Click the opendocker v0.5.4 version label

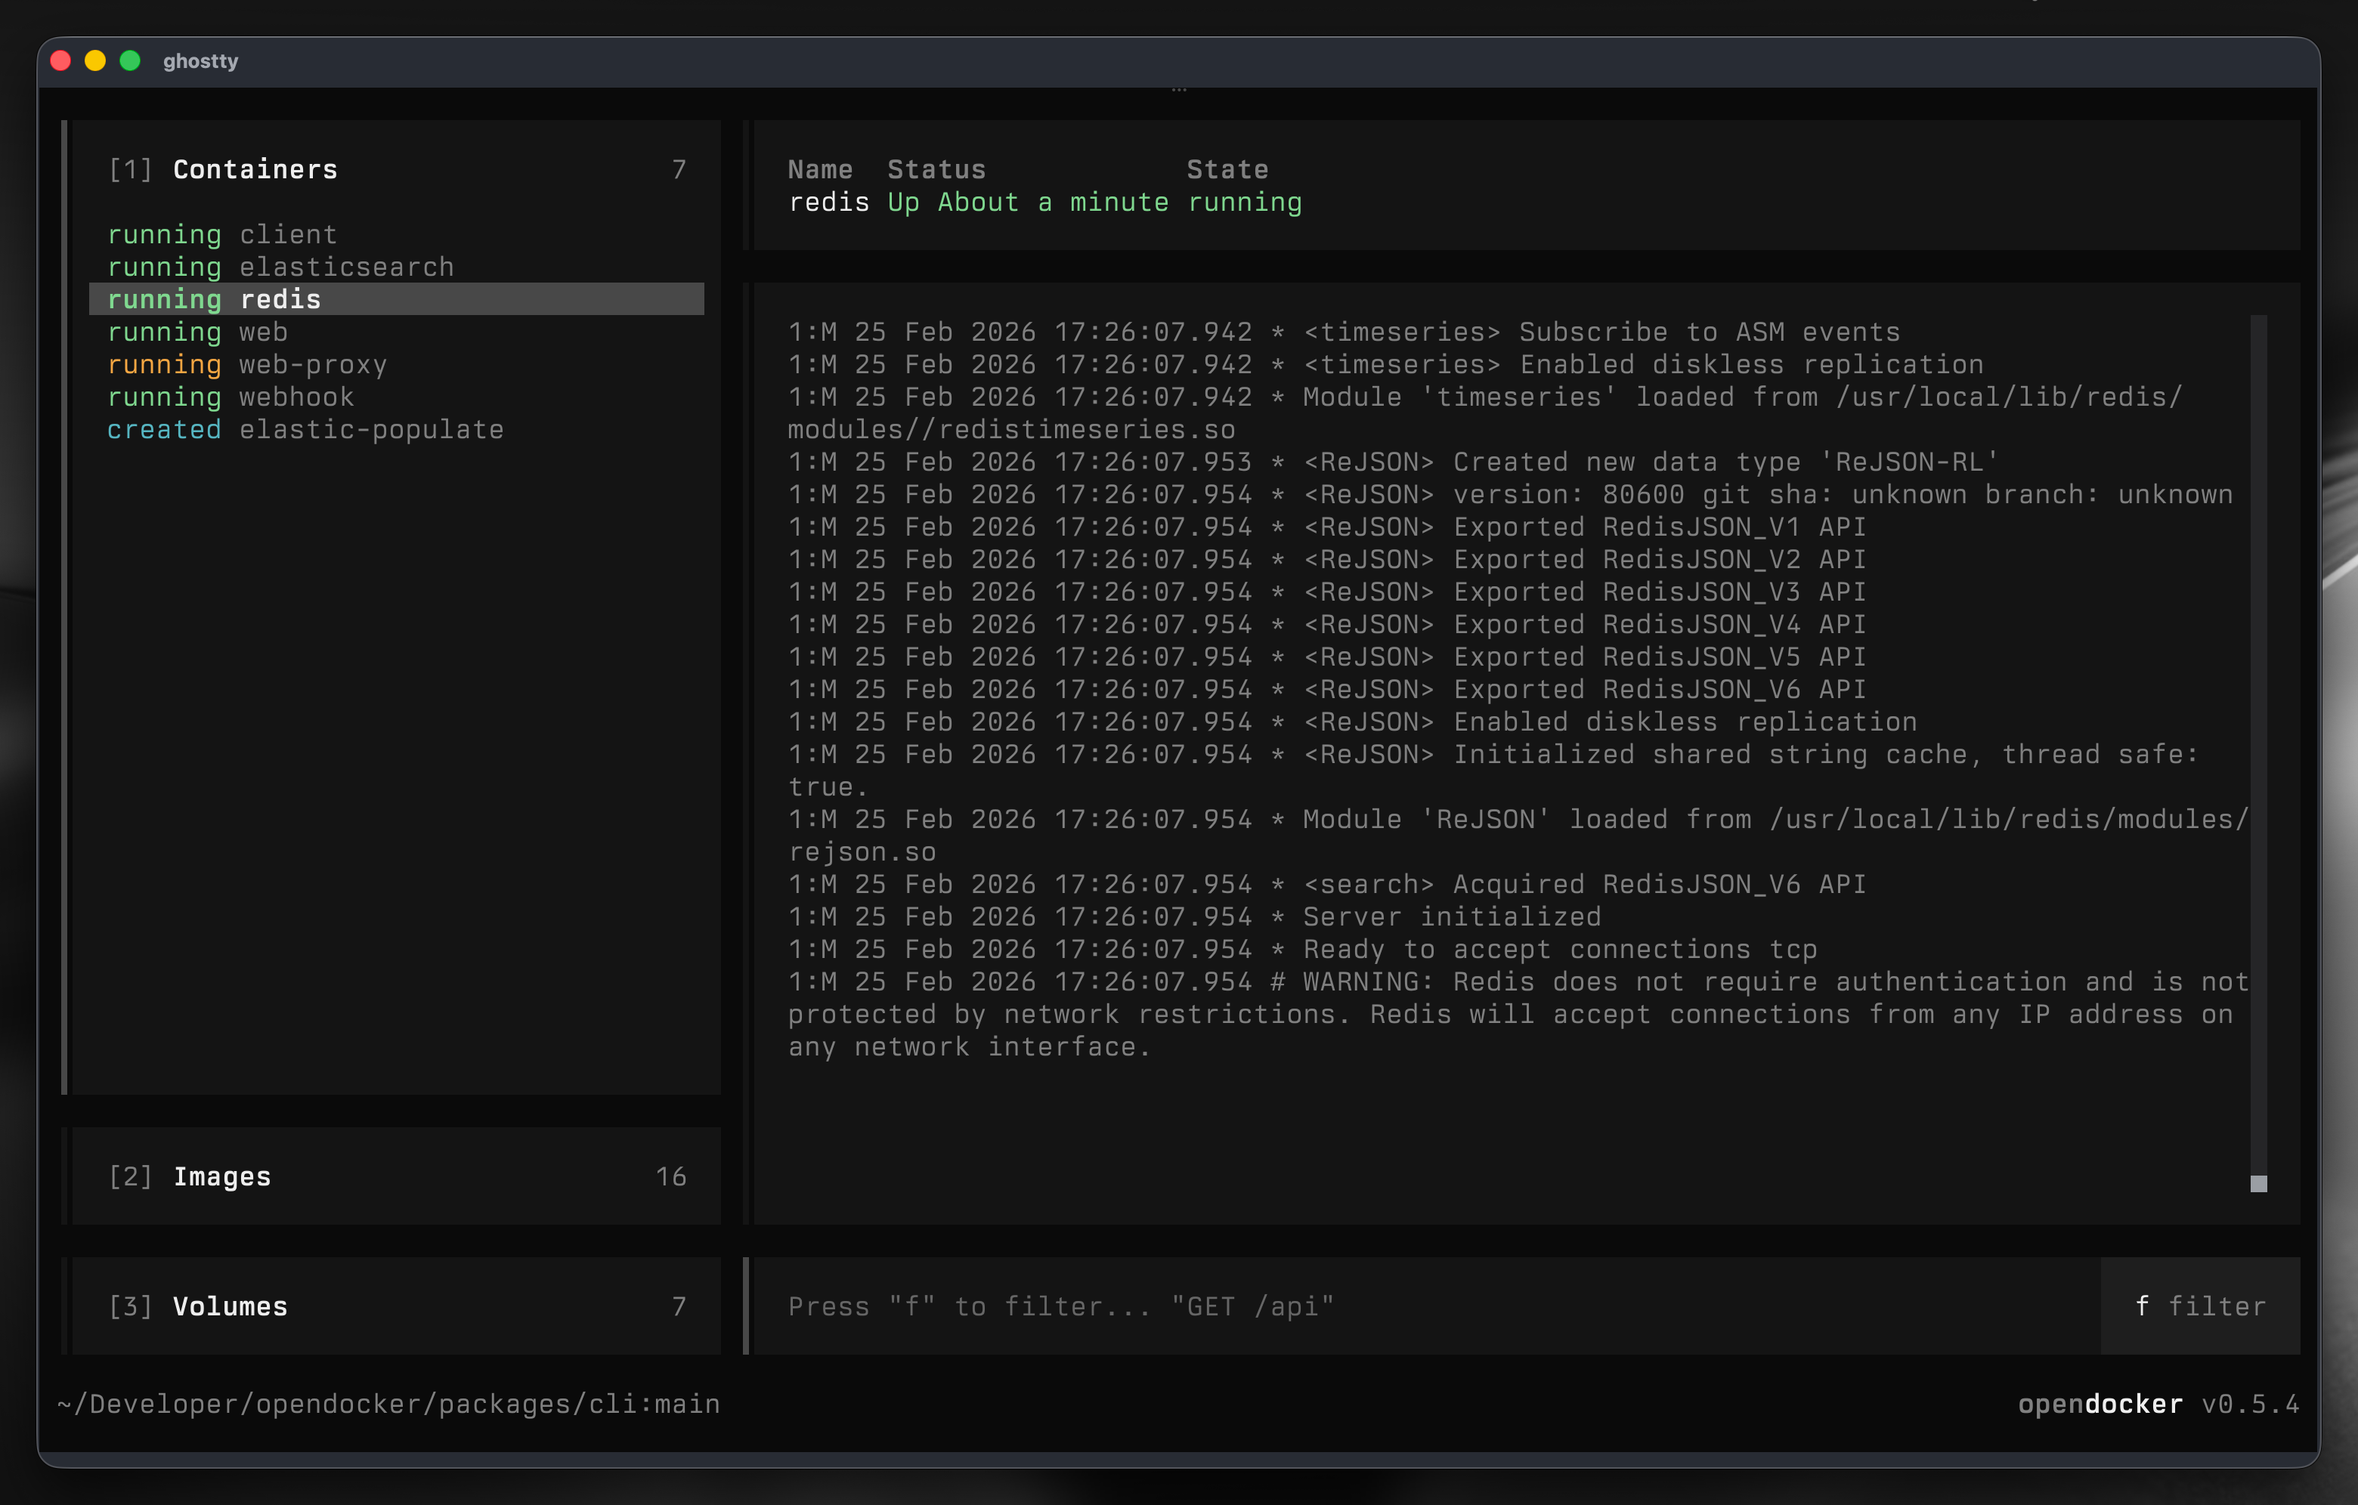click(x=2158, y=1403)
